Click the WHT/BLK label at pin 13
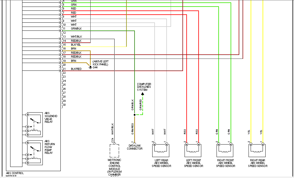Image resolution: width=294 pixels, height=178 pixels. (x=76, y=37)
